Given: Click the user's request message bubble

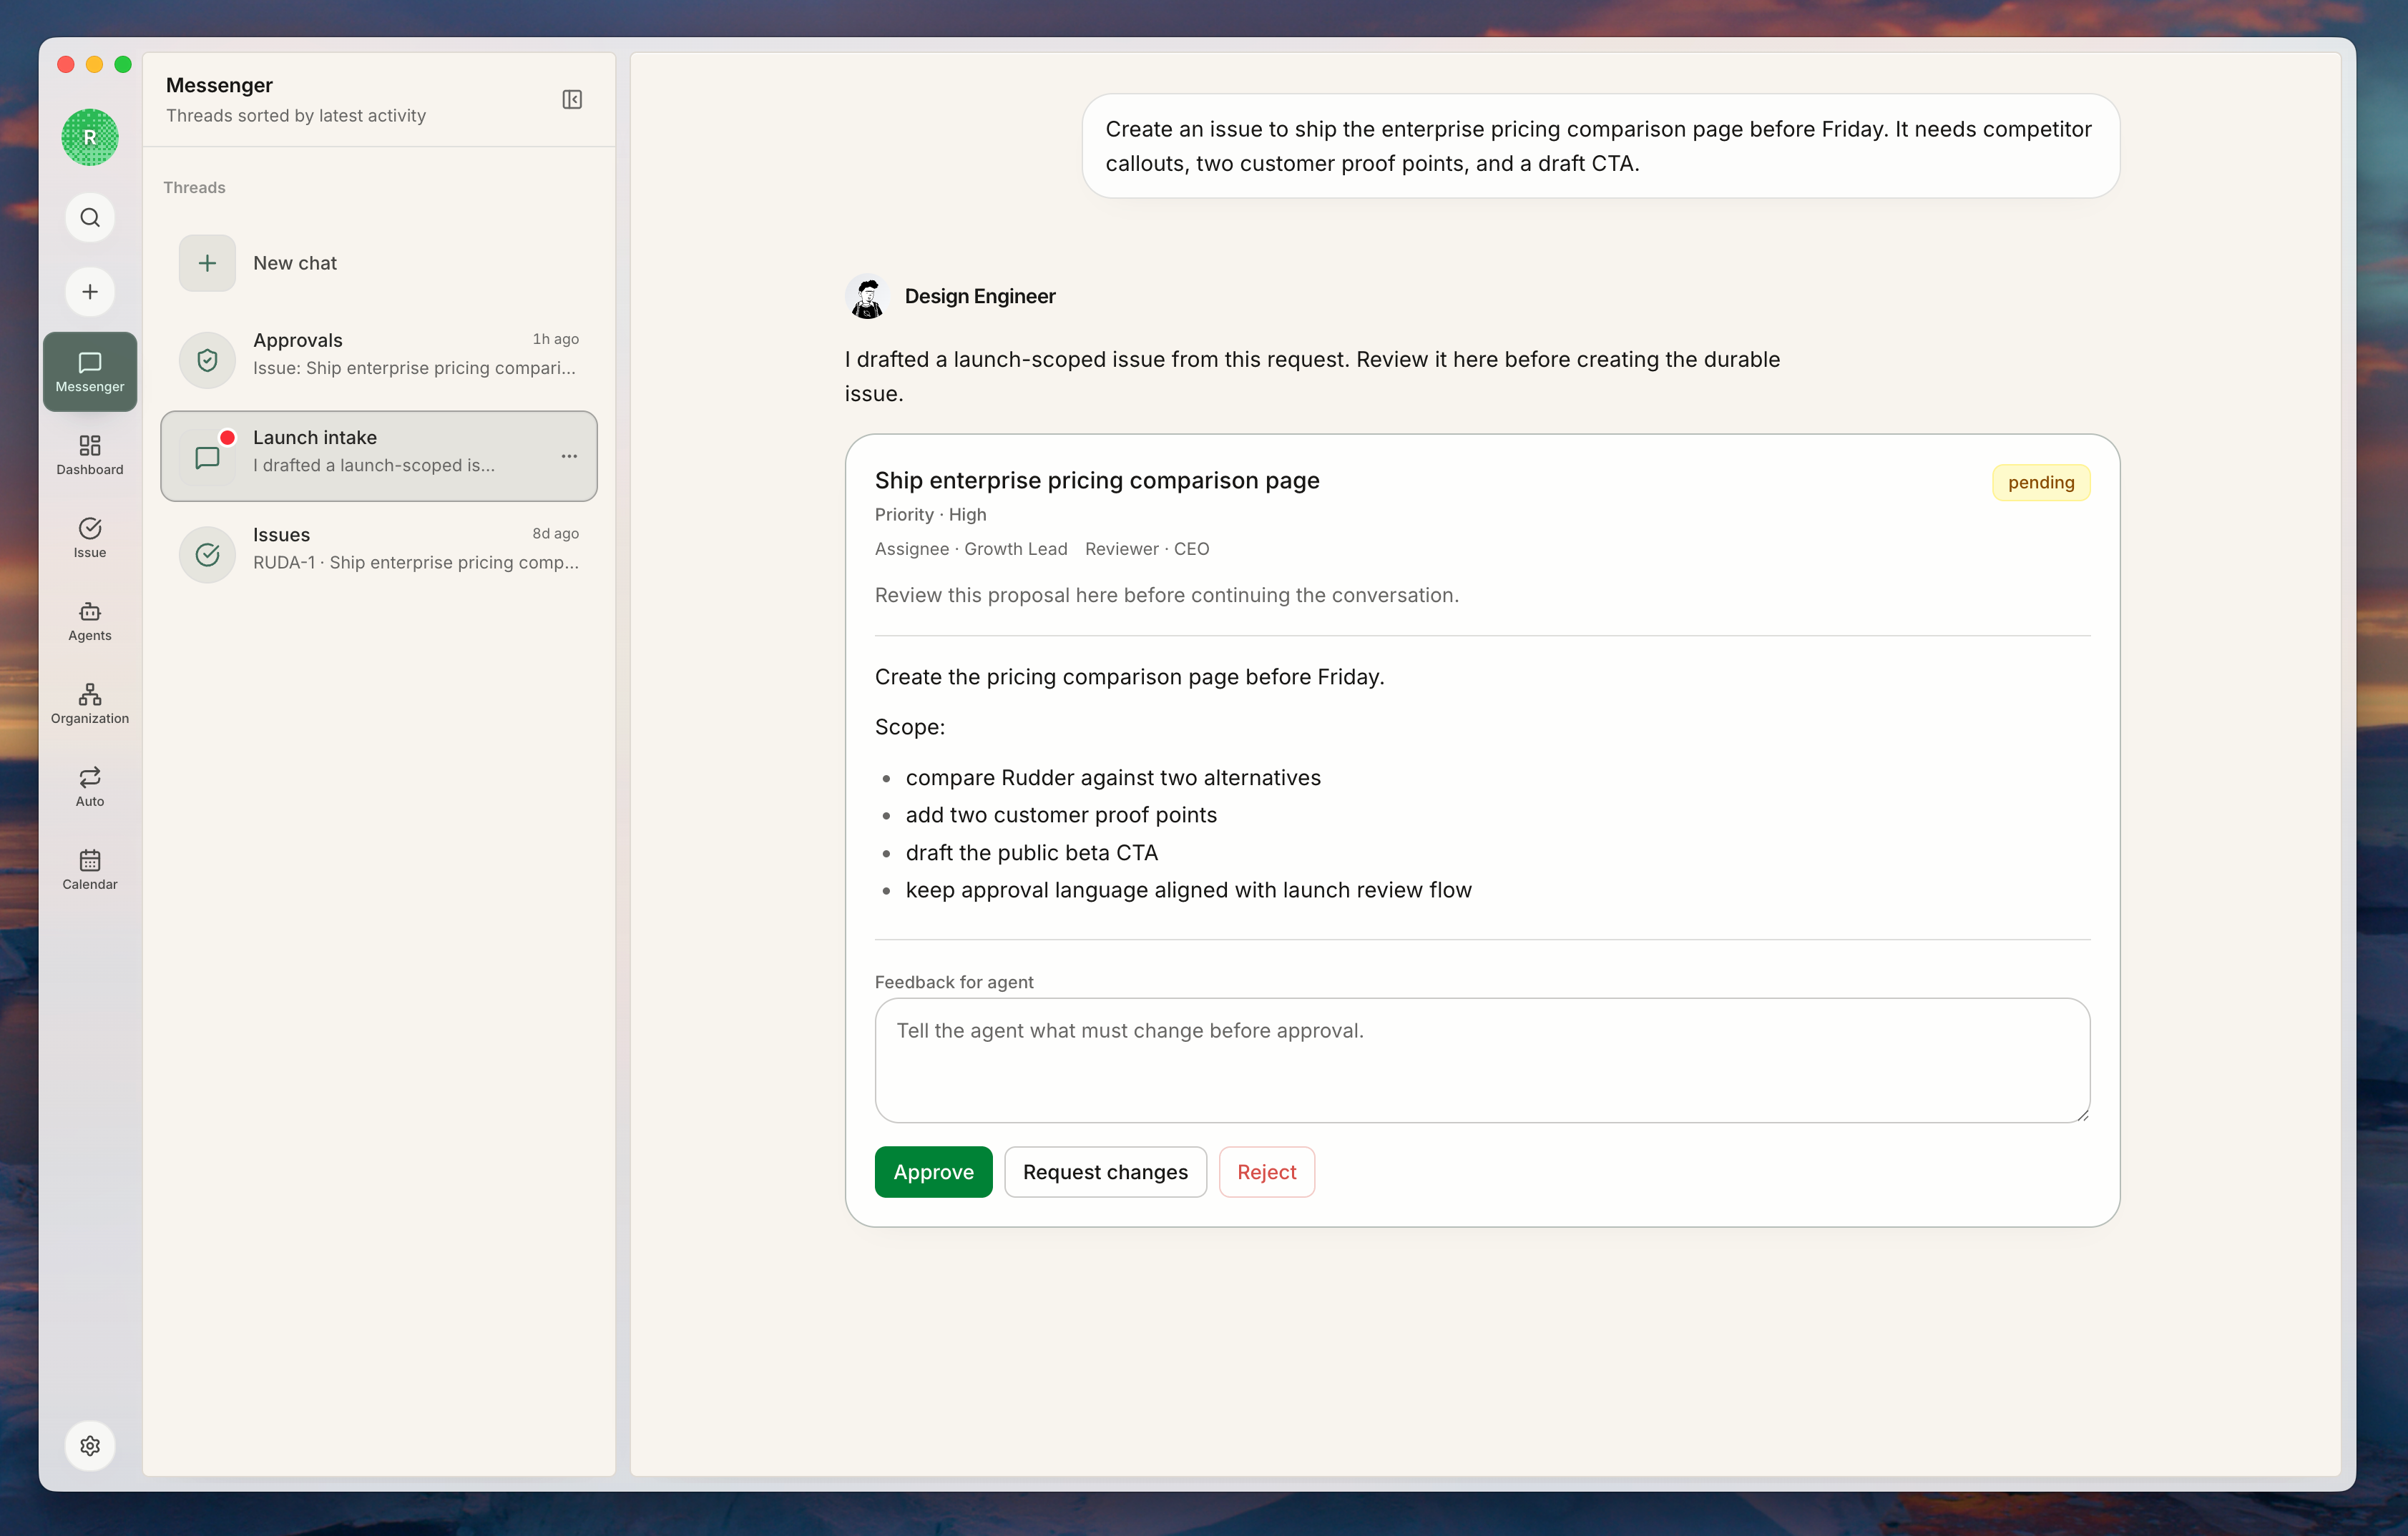Looking at the screenshot, I should 1600,146.
